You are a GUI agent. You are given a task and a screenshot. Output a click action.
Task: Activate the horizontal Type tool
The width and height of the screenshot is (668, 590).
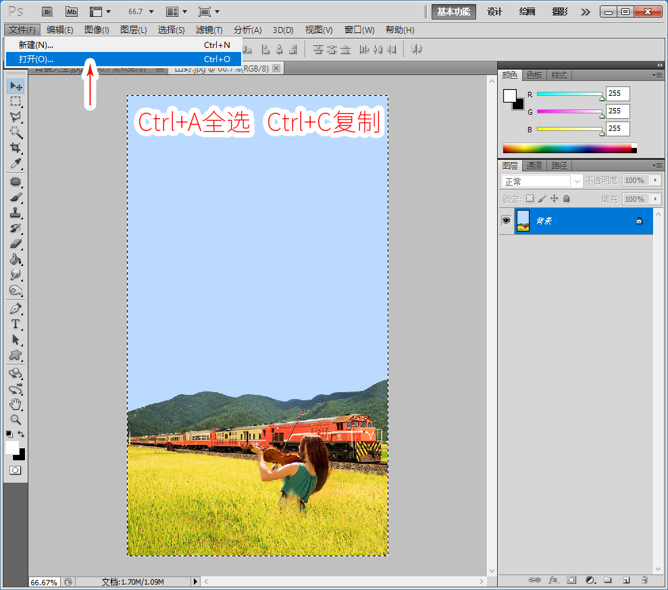16,324
